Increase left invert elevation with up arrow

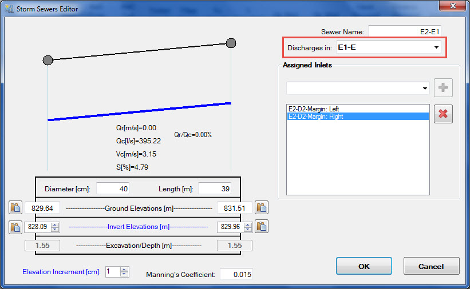(x=55, y=224)
